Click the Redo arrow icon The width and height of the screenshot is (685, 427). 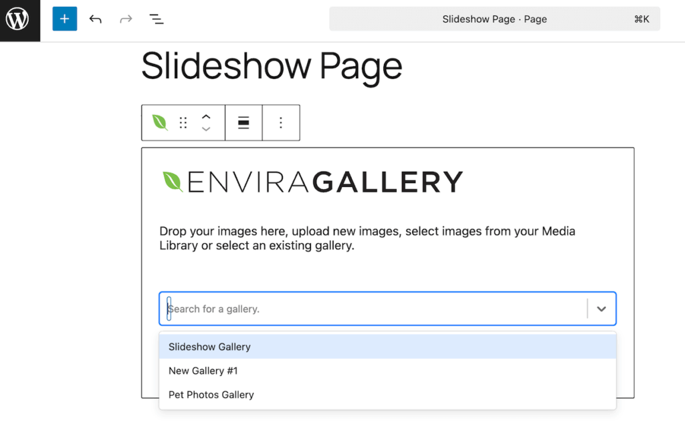pyautogui.click(x=126, y=19)
